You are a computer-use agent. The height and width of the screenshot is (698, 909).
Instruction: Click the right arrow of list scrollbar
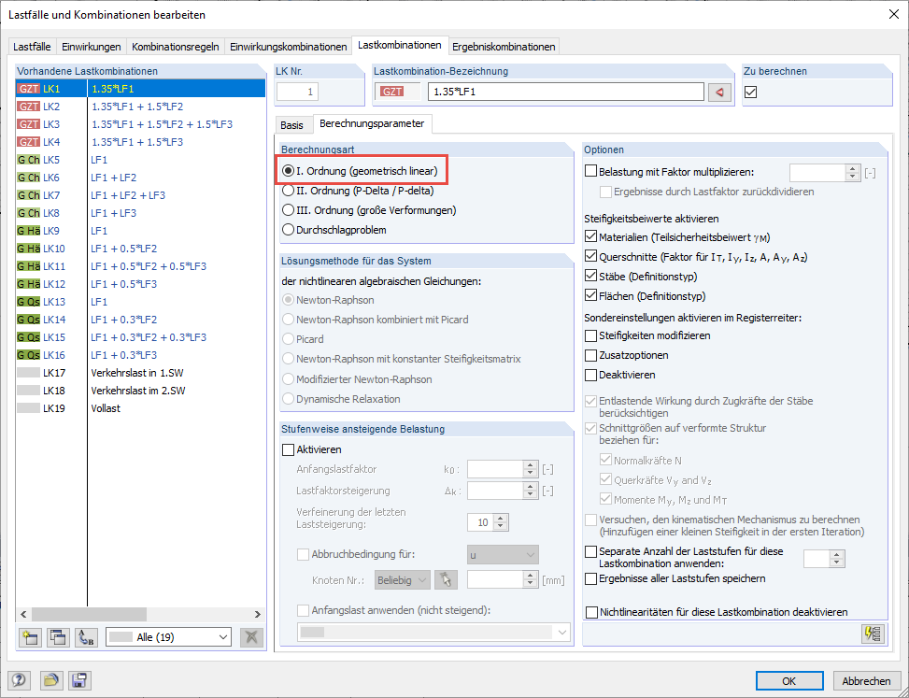(258, 614)
